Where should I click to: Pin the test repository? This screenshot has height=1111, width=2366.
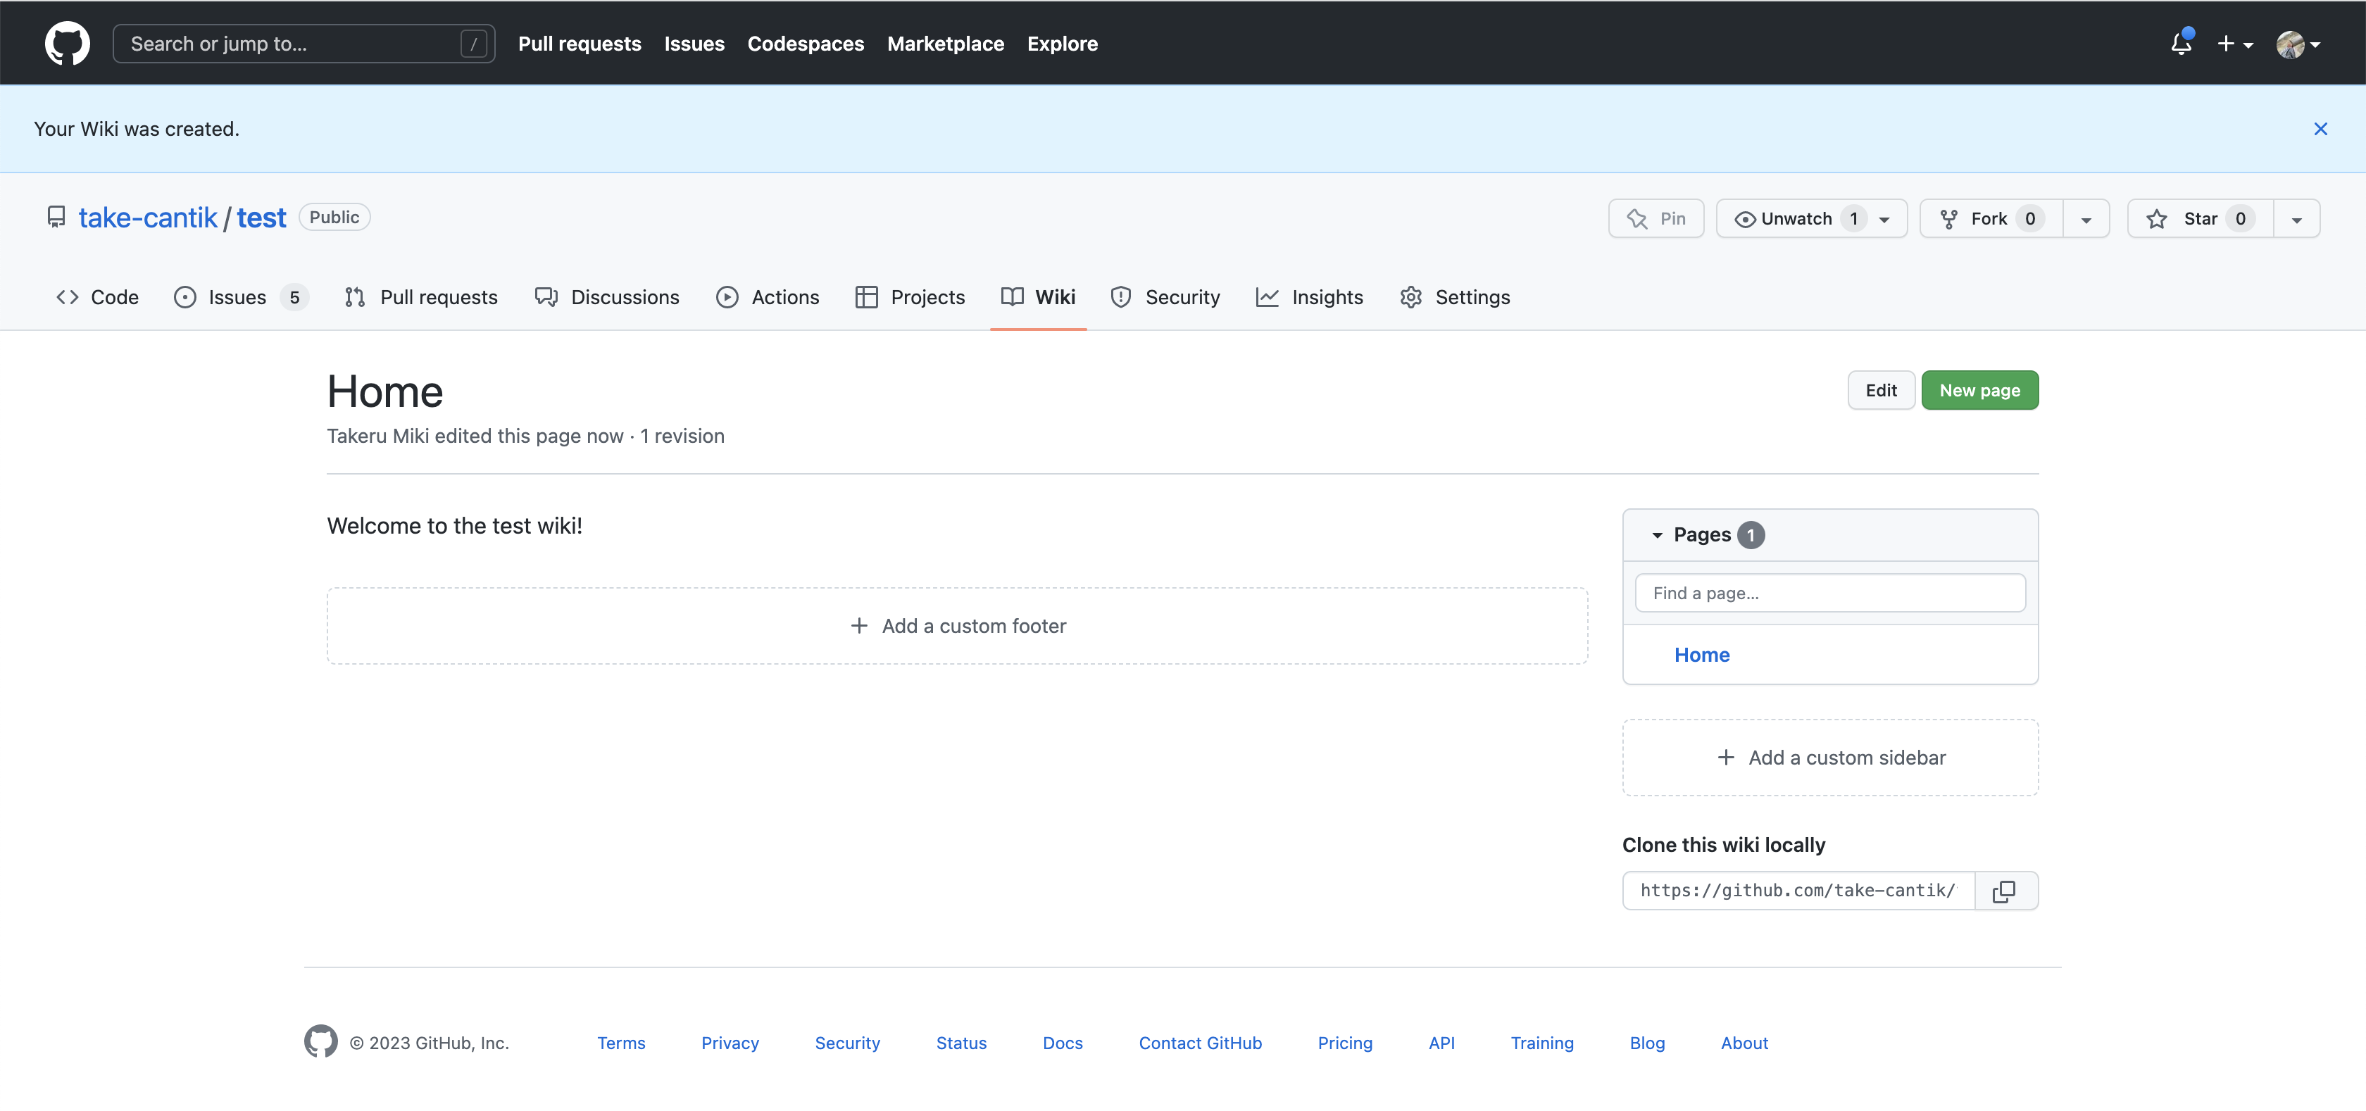[1656, 218]
